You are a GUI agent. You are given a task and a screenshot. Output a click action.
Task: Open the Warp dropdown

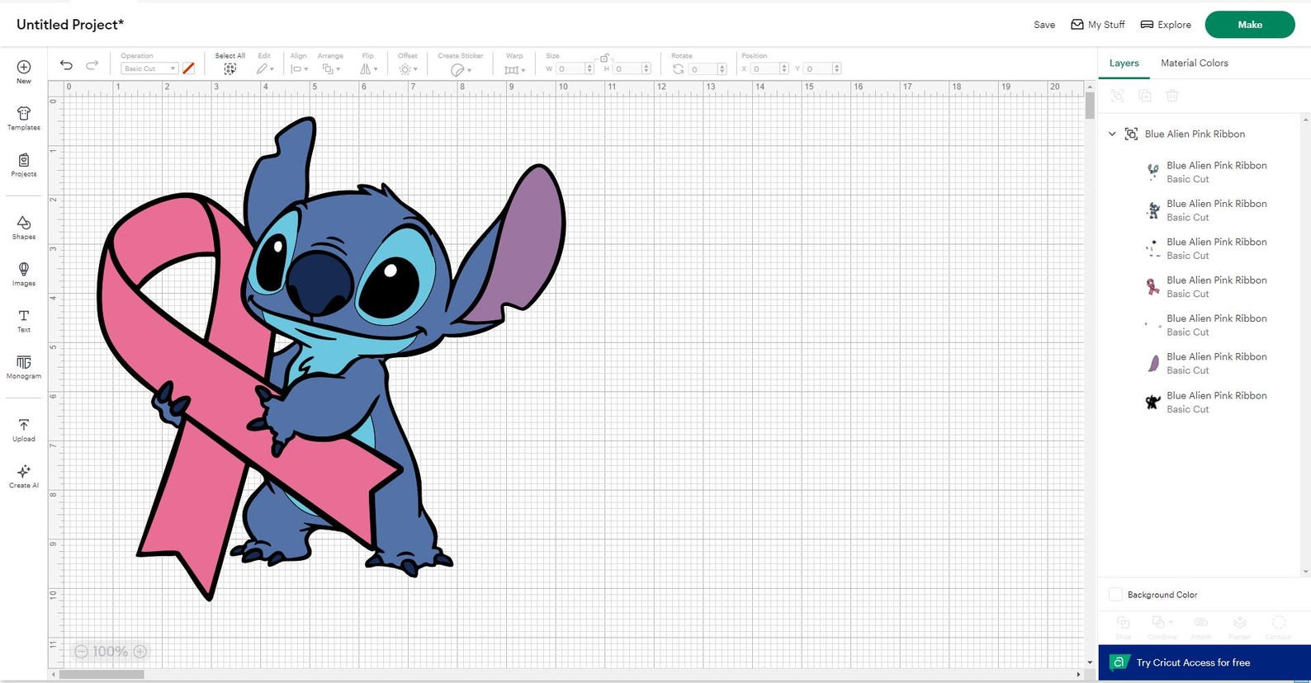coord(515,69)
